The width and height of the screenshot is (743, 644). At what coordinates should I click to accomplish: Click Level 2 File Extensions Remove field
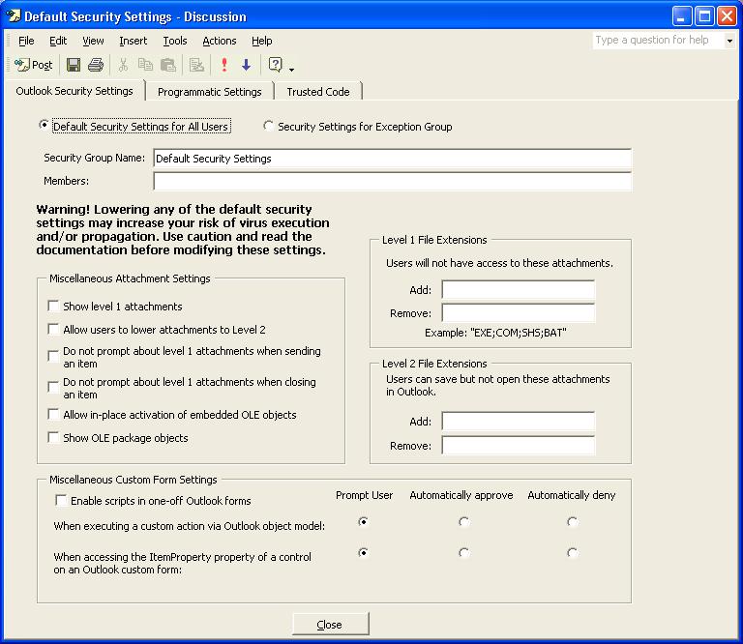(x=518, y=445)
